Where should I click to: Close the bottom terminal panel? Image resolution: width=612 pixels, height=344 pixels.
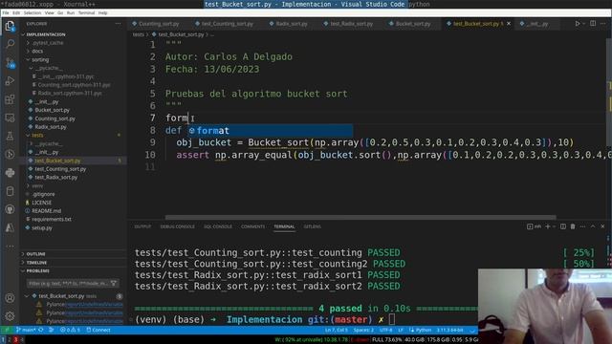[602, 226]
